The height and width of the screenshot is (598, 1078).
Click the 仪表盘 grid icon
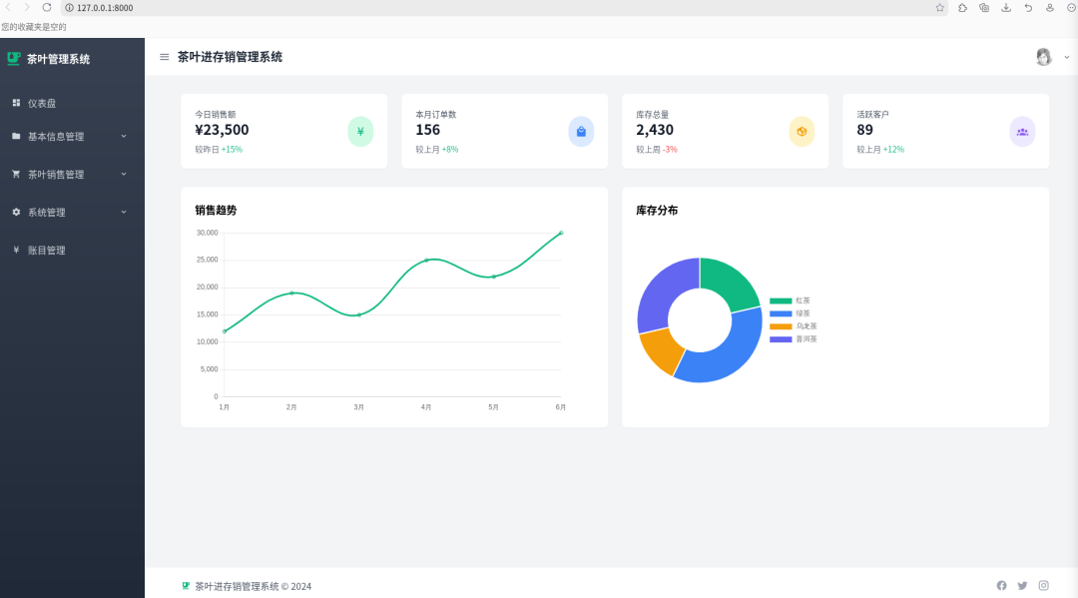(16, 103)
